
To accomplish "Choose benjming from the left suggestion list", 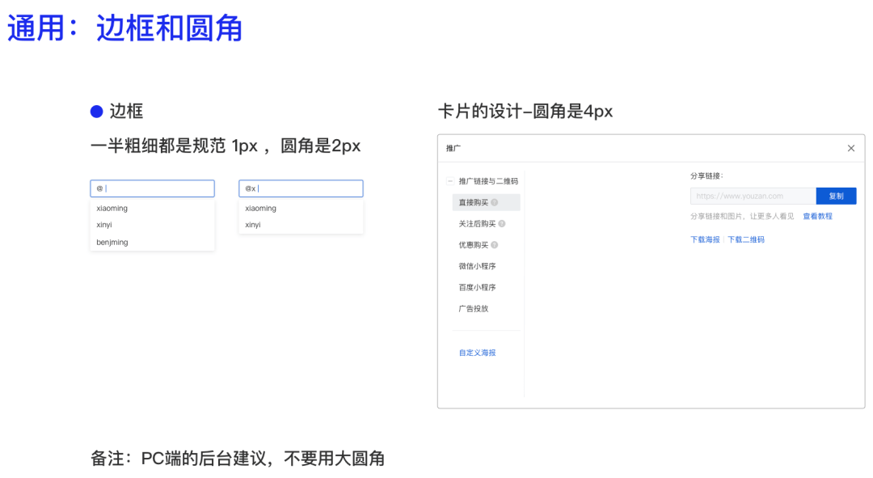I will point(112,242).
